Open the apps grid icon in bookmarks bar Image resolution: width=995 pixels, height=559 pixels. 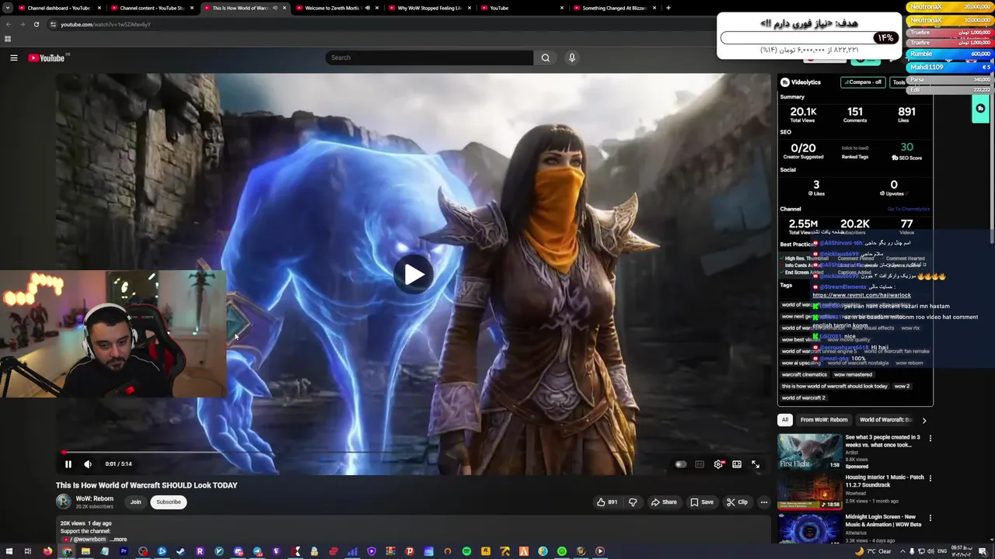pos(8,39)
